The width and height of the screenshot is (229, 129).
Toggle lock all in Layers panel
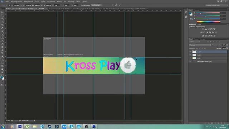click(205, 48)
